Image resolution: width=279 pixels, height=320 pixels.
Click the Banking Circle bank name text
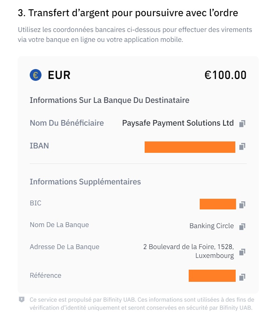coord(211,226)
